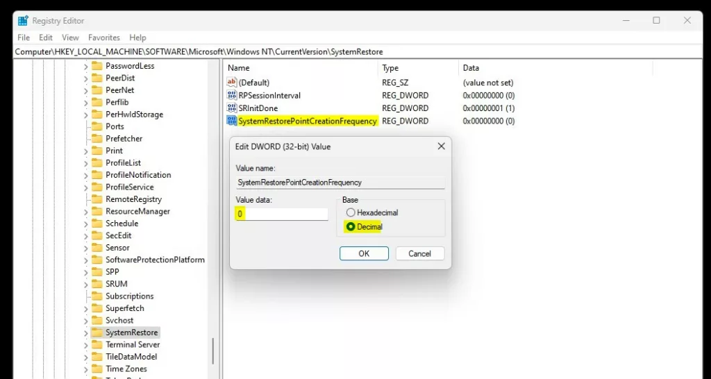Expand the PasswordLess key
This screenshot has height=379, width=711.
click(x=85, y=66)
